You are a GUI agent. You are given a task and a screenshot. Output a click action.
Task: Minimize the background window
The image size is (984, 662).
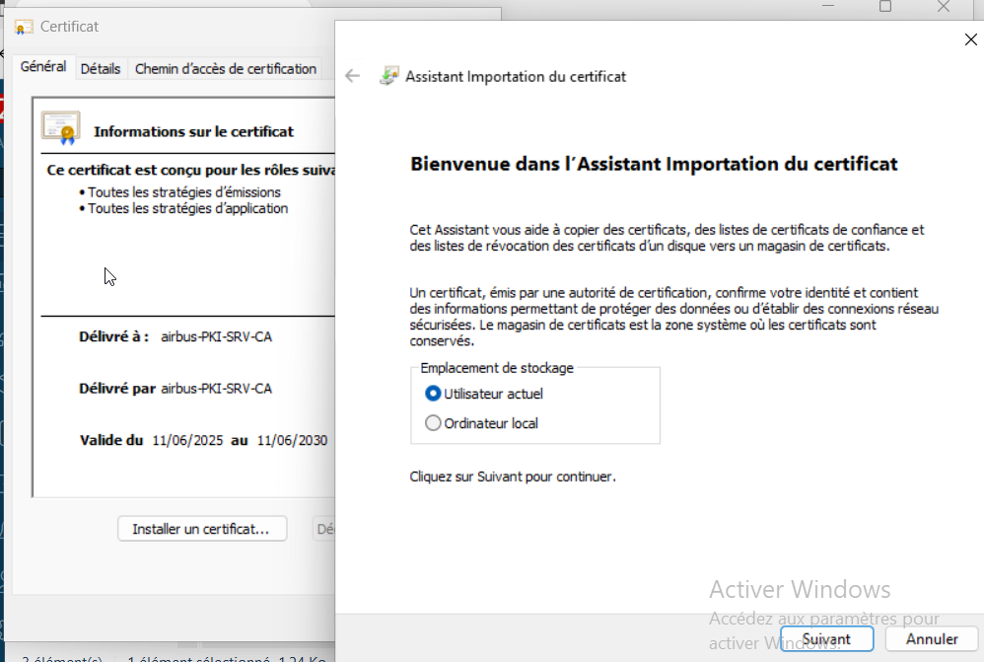coord(826,7)
